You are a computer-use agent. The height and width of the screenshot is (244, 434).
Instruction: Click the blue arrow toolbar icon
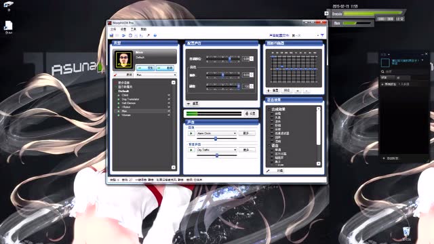(123, 35)
